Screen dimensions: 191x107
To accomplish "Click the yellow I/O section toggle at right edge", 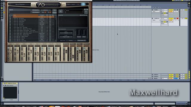I will tap(189, 72).
